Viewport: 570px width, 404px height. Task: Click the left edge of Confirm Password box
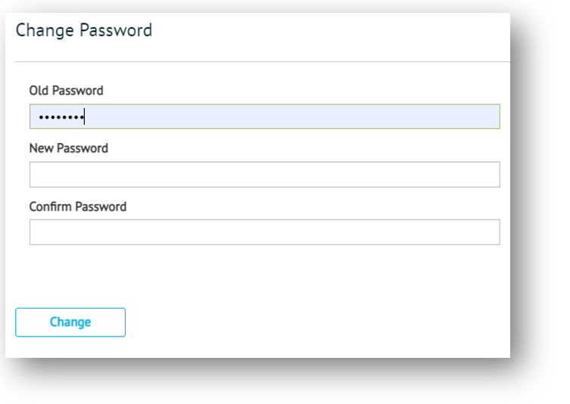point(35,232)
